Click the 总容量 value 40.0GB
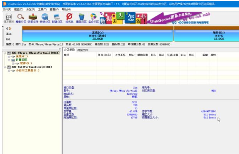239x154 pixels. click(133, 111)
